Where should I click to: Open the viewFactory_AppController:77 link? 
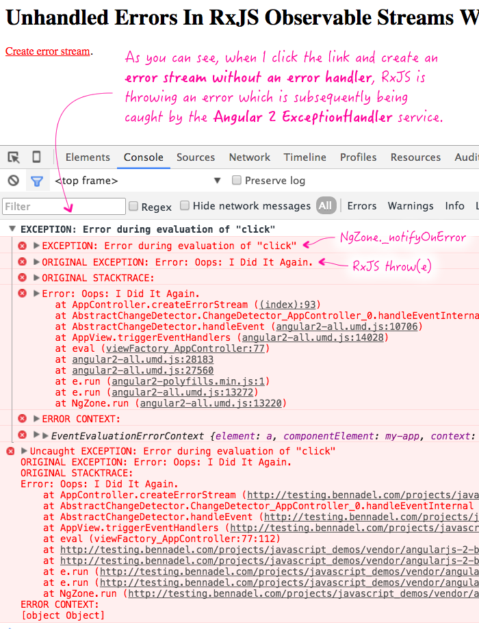(185, 348)
